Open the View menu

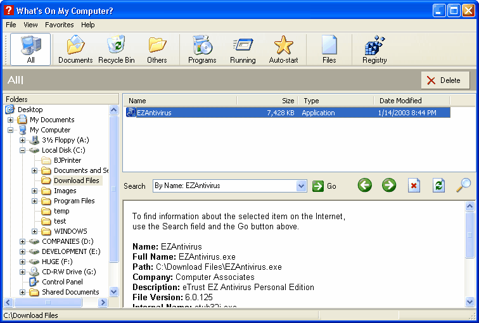click(x=30, y=25)
